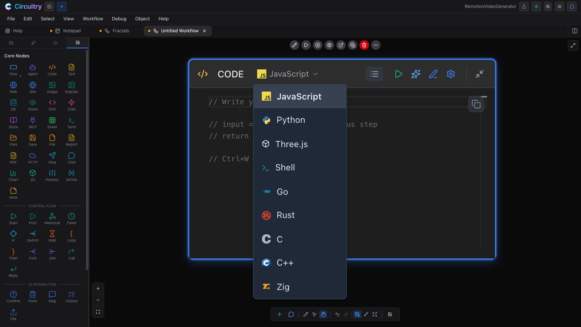Select the MCP node icon
Viewport: 581px width, 327px height.
tap(33, 123)
